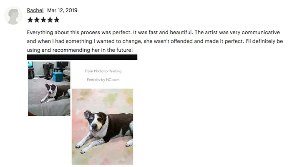The width and height of the screenshot is (292, 167).
Task: Click the dog's face in the painting
Action: (x=96, y=122)
